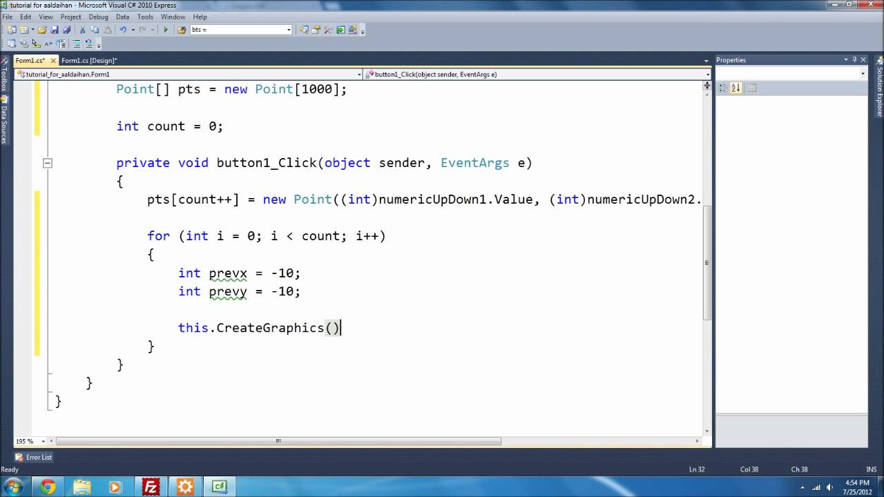Viewport: 884px width, 497px height.
Task: Click the editor vertical scrollbar thumb
Action: pos(707,263)
